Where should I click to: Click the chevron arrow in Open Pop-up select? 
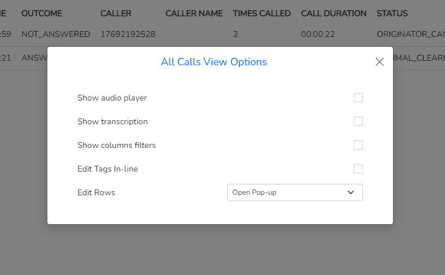coord(351,192)
